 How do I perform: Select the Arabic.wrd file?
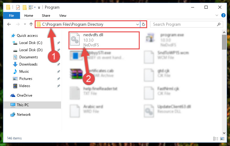point(86,111)
